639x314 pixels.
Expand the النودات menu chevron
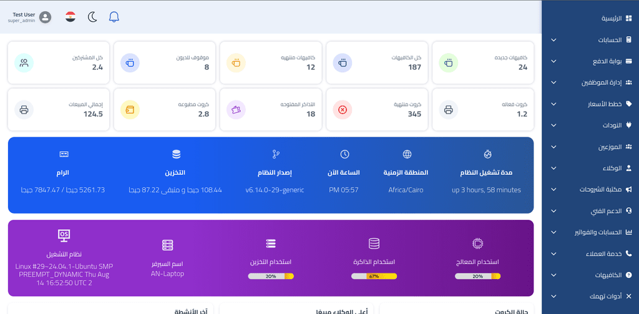coord(554,125)
